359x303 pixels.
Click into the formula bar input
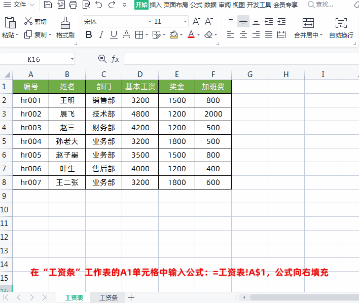coord(241,59)
